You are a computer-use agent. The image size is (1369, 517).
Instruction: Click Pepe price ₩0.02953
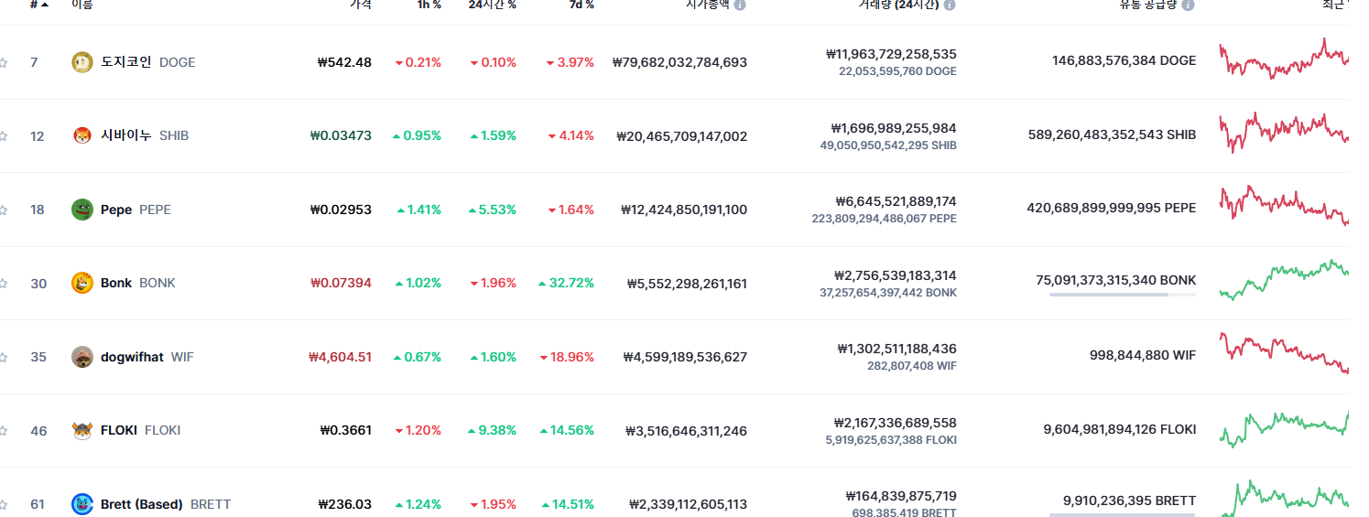pos(341,210)
